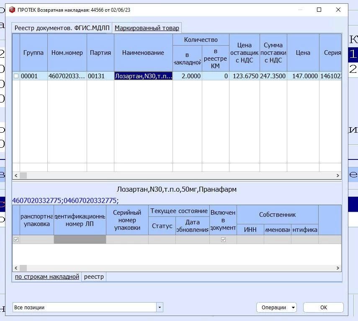Select the Лозартан,N30,т.п... name cell
The image size is (358, 321).
[143, 76]
